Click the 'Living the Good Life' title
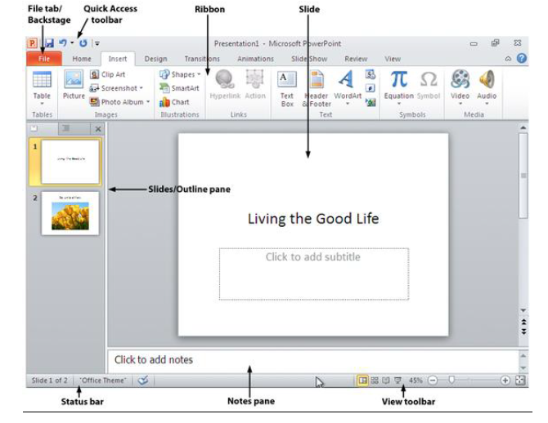 [x=313, y=219]
